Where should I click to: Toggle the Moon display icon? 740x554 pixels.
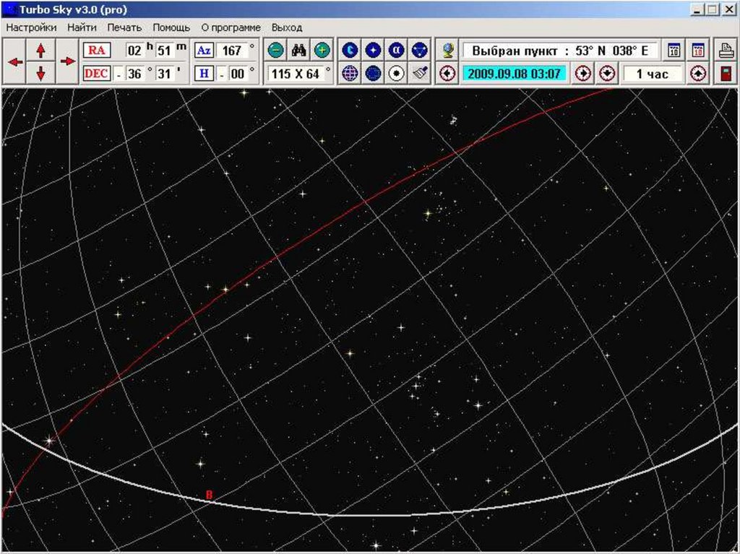click(350, 51)
